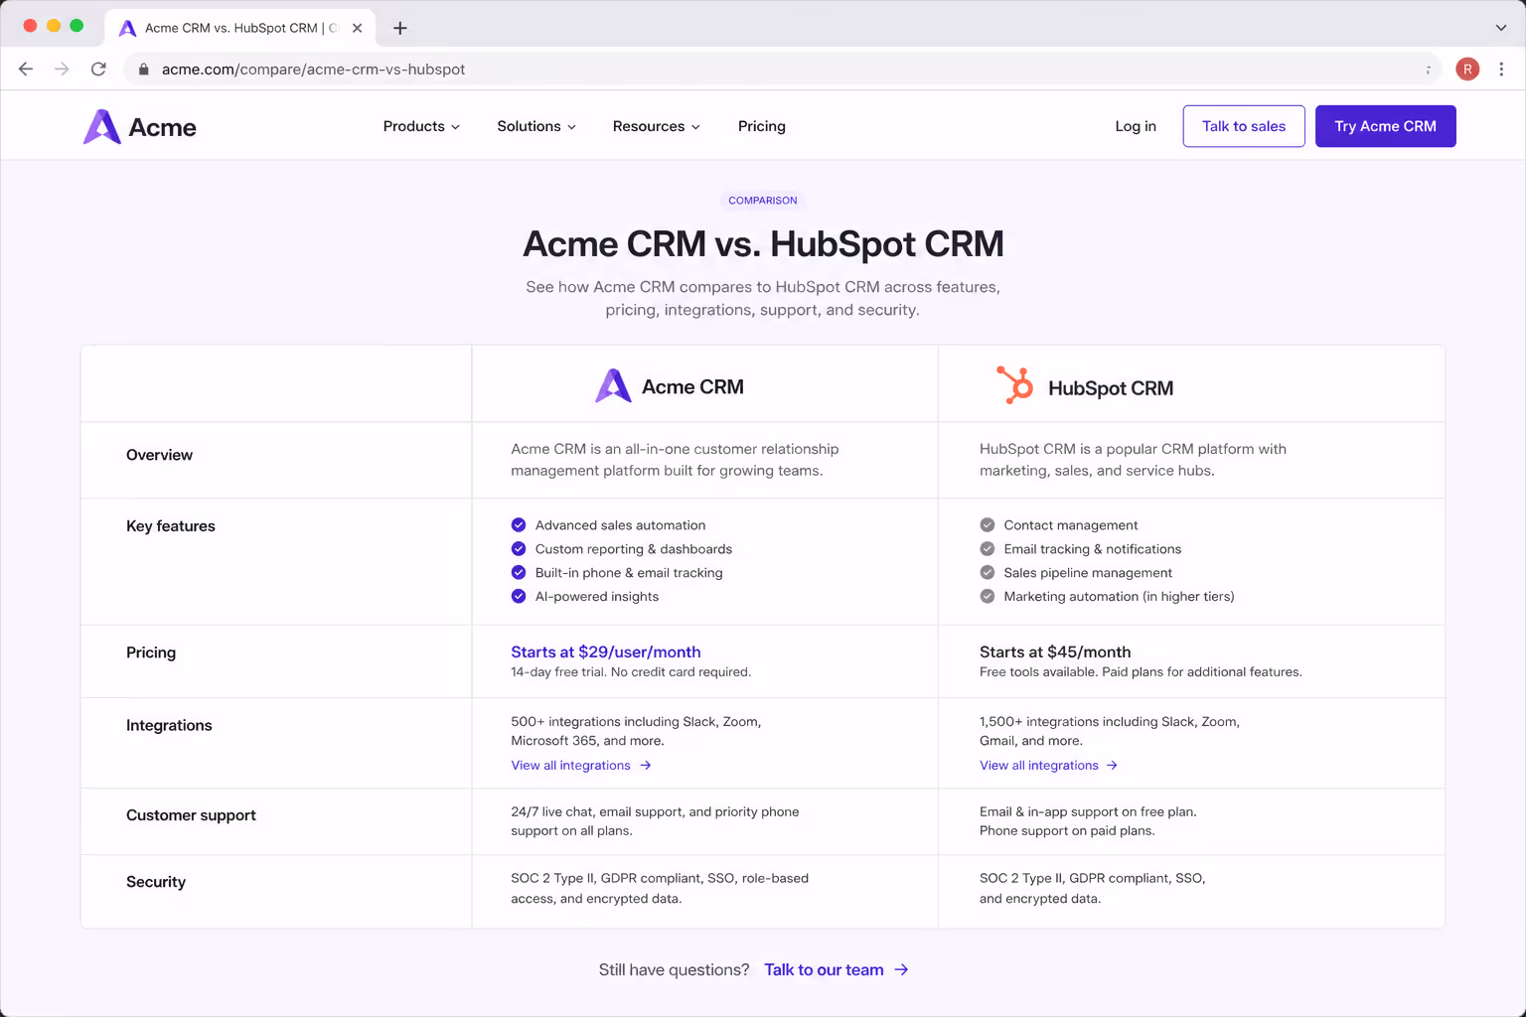This screenshot has height=1017, width=1526.
Task: Click check icon beside Custom reporting & dashboards
Action: click(x=519, y=548)
